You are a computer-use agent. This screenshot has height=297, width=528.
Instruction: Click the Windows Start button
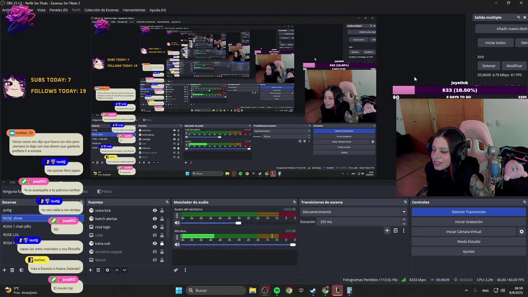click(x=179, y=290)
